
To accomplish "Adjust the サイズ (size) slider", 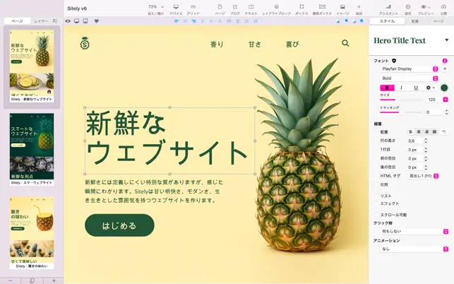I will tap(401, 100).
